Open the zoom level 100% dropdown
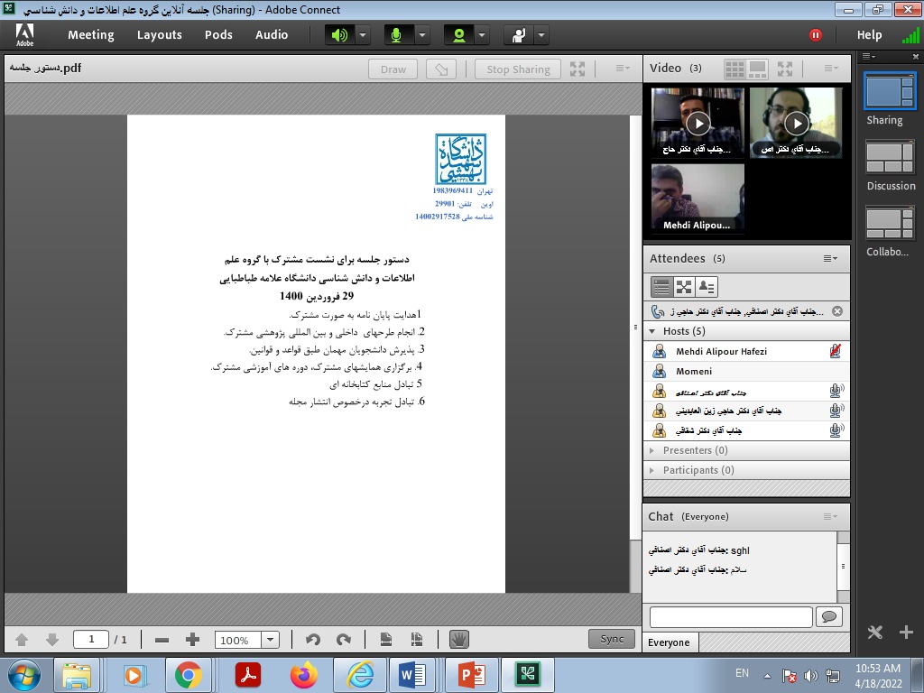Viewport: 924px width, 693px height. (x=270, y=640)
